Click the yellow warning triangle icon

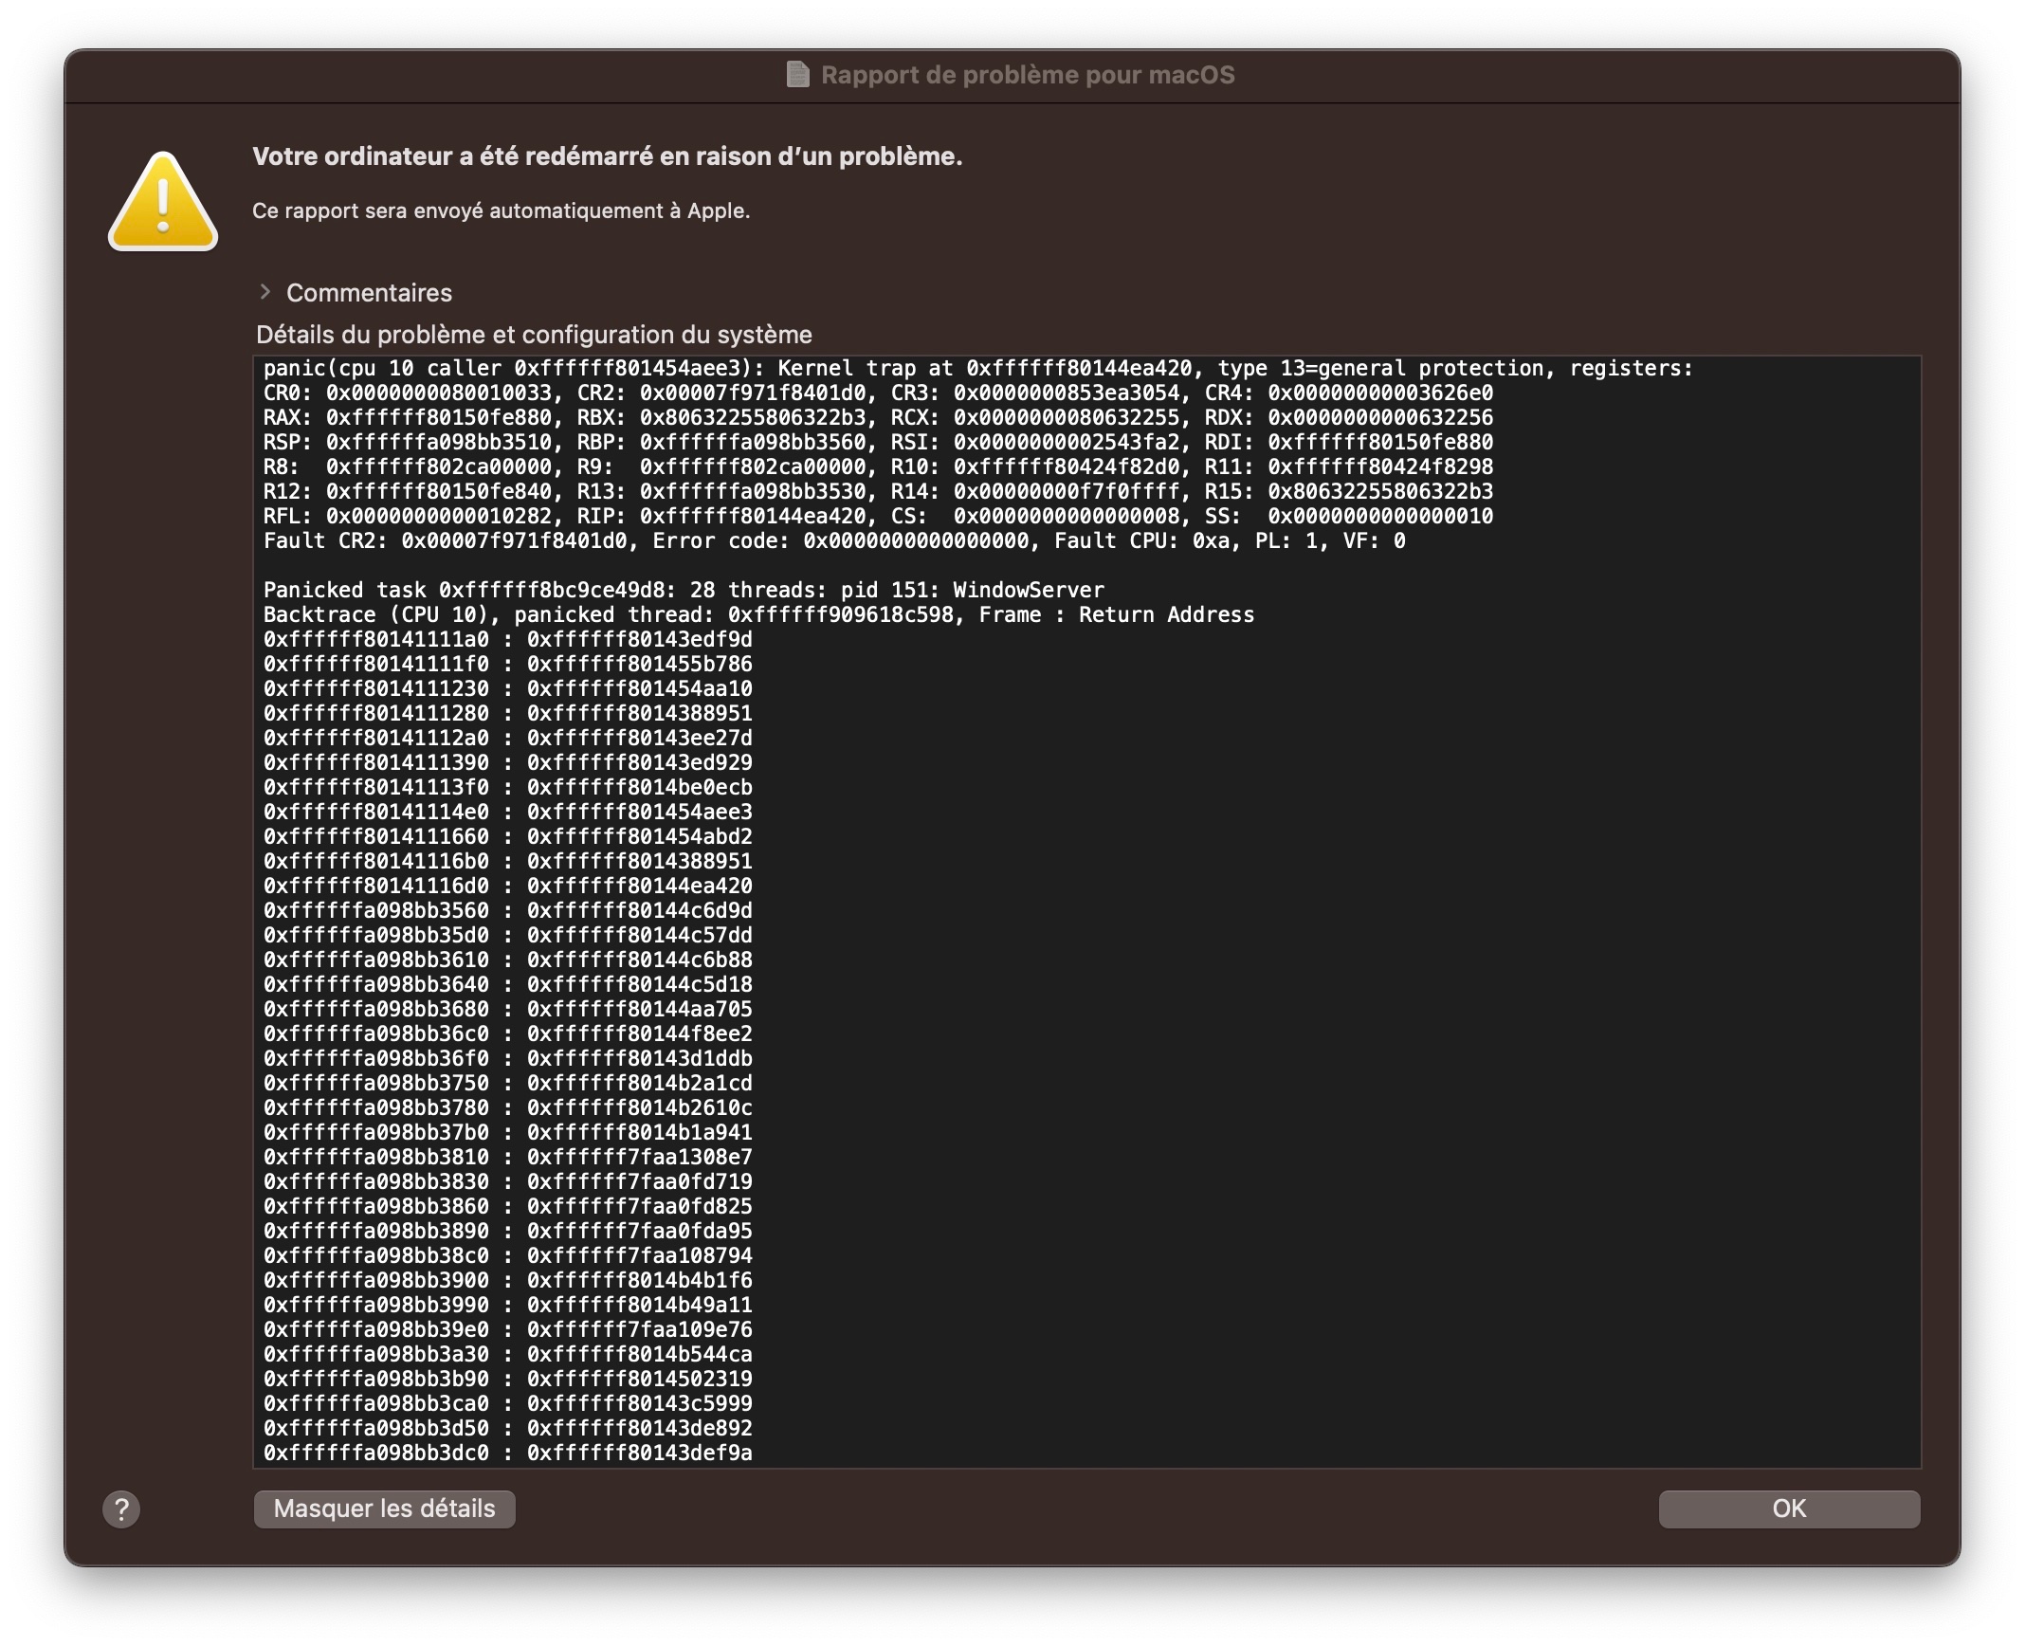[163, 202]
